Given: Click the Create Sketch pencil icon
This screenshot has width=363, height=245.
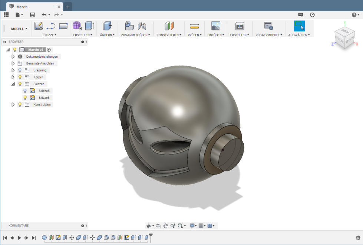Looking at the screenshot, I should coord(39,26).
